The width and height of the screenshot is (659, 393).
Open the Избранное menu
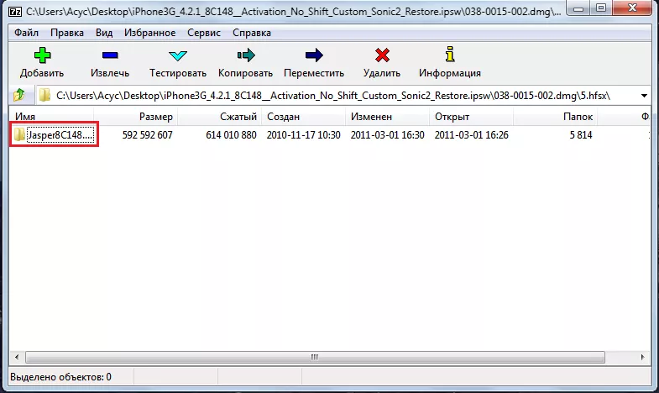click(149, 33)
